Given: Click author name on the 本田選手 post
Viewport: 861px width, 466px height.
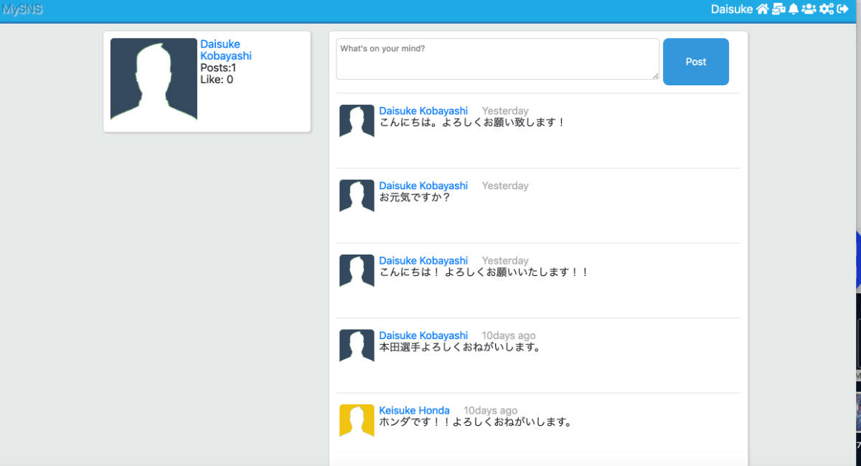Looking at the screenshot, I should pos(423,336).
